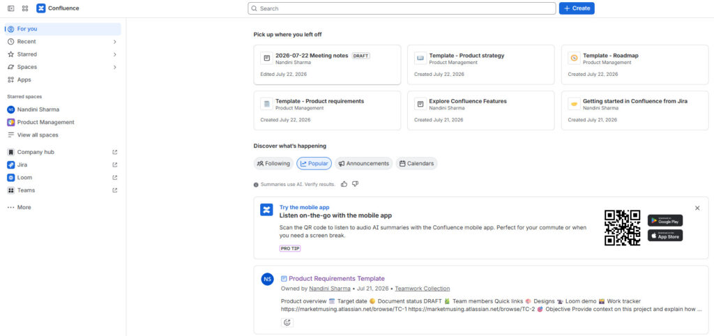Add a reaction with emoji icon

click(287, 322)
